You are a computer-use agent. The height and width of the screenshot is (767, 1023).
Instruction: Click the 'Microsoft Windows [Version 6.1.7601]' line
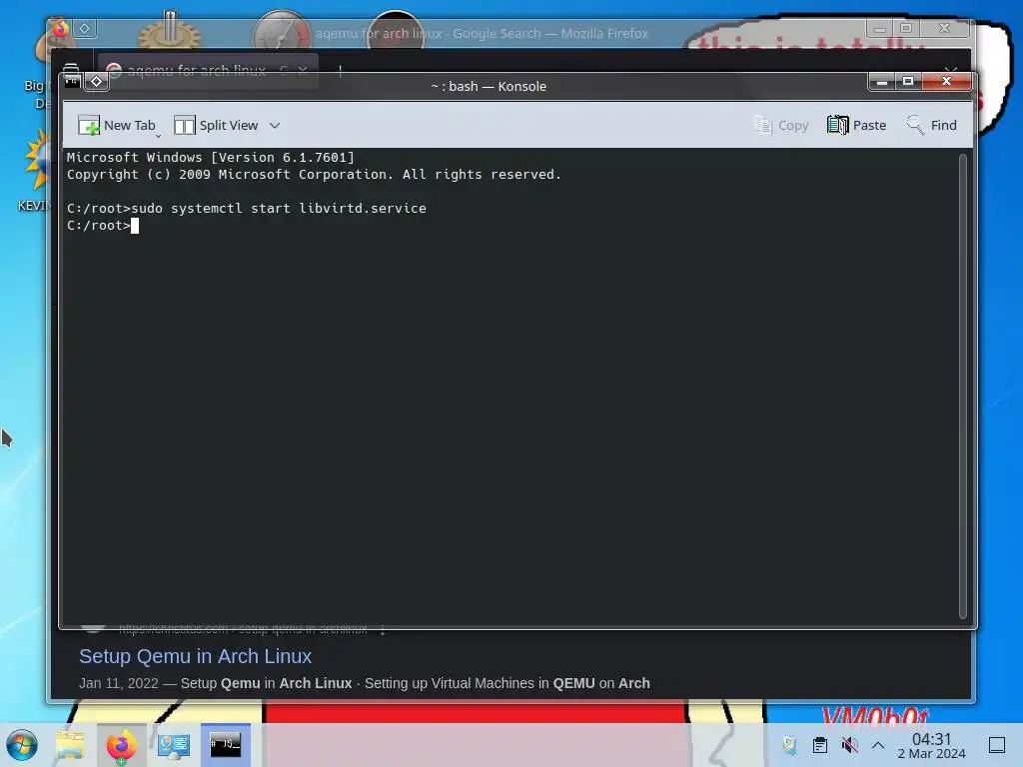(x=210, y=157)
